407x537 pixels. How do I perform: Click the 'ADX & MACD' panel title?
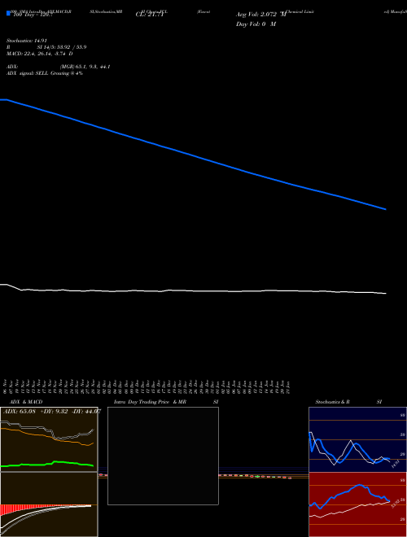[x=26, y=402]
